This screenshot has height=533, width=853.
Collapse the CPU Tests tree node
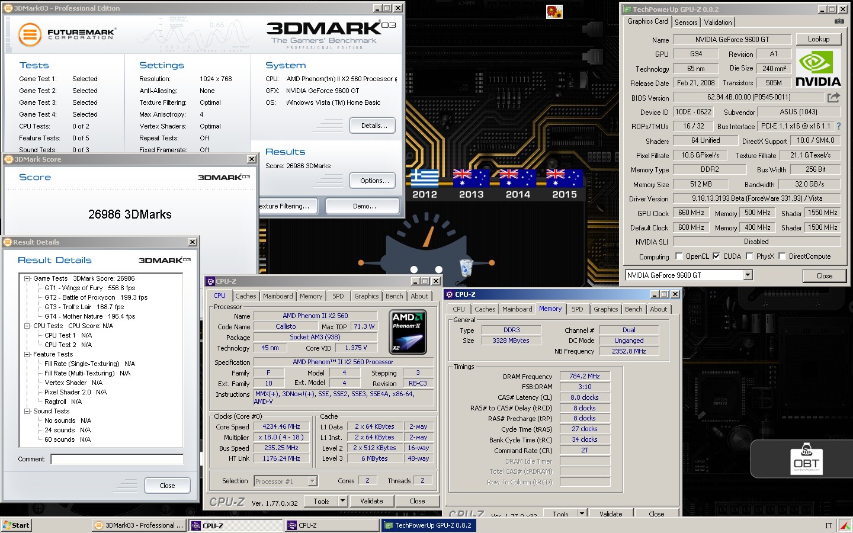click(x=27, y=326)
